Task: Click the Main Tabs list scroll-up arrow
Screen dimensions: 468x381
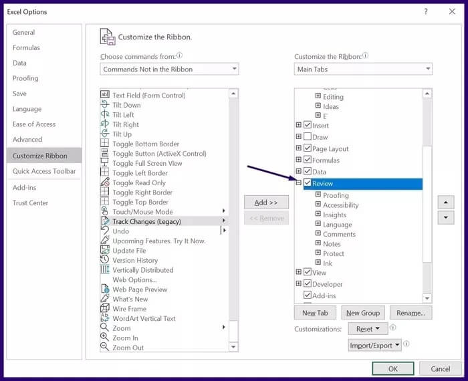Action: pos(427,94)
